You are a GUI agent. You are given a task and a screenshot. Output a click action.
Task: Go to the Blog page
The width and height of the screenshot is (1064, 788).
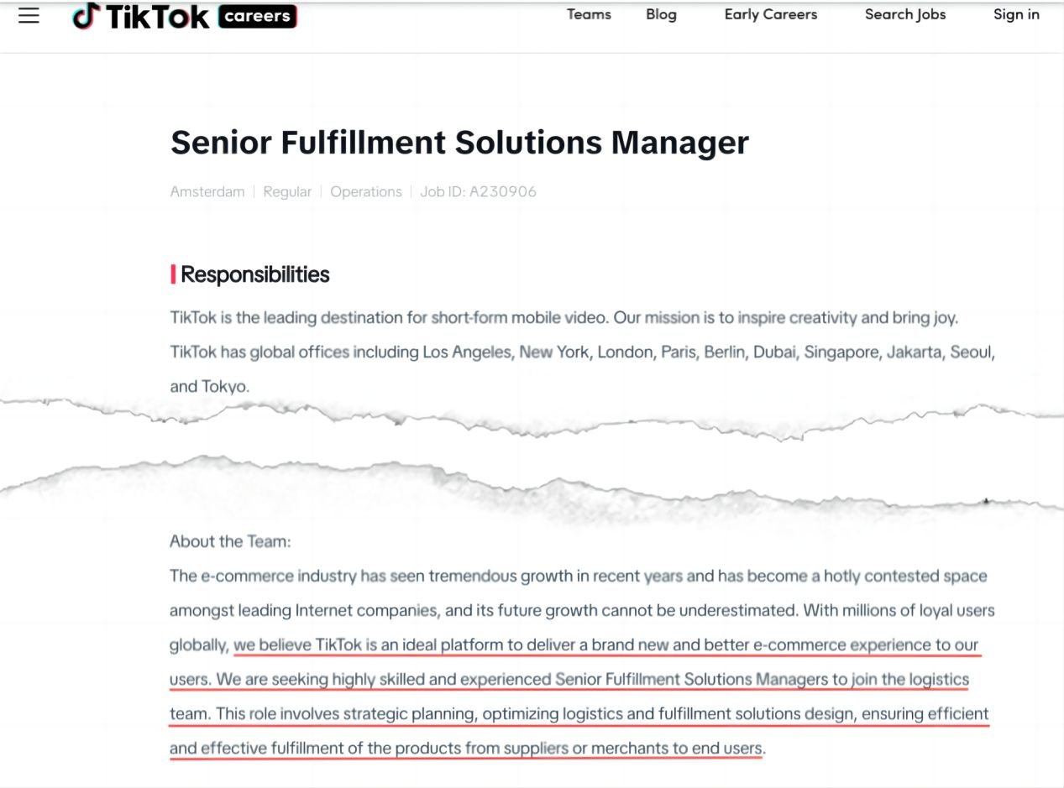coord(661,14)
